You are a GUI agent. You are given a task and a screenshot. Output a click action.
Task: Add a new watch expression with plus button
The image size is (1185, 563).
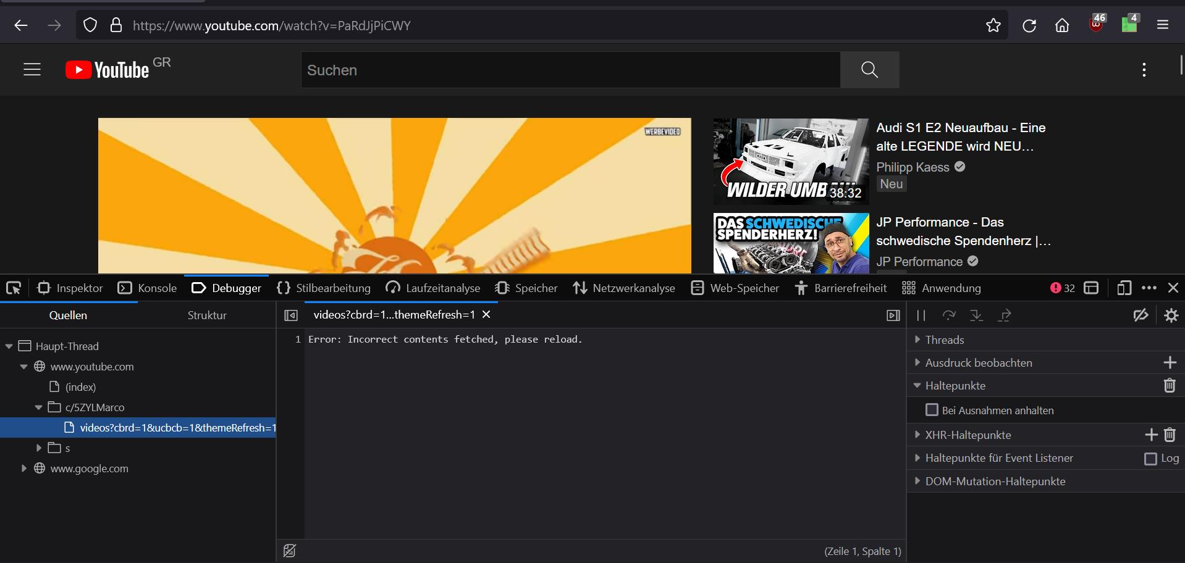[x=1171, y=362]
